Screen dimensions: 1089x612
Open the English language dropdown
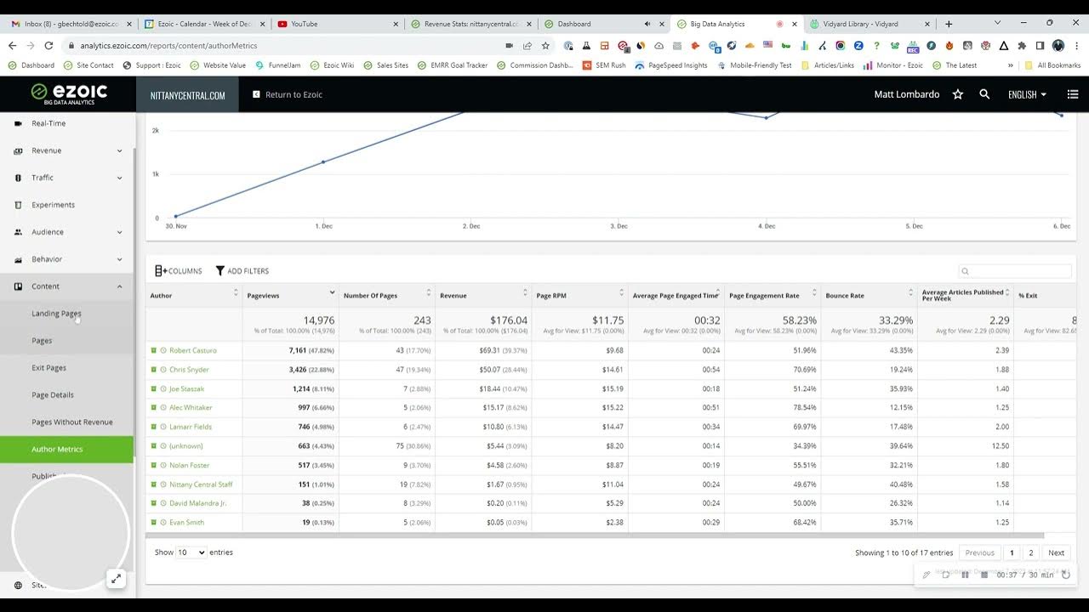click(x=1027, y=94)
